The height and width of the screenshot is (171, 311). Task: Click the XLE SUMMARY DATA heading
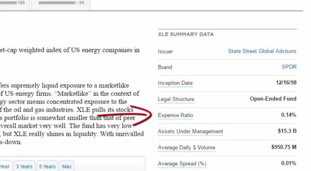coord(186,34)
